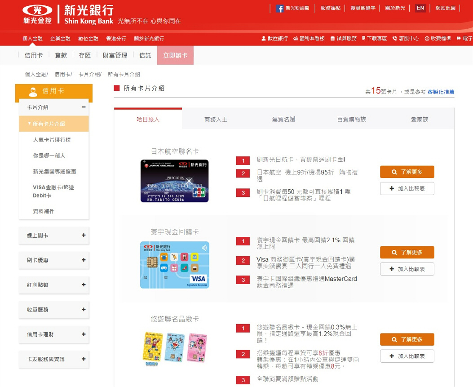Select the 哈日旅人 tab
The height and width of the screenshot is (387, 473).
(x=148, y=119)
